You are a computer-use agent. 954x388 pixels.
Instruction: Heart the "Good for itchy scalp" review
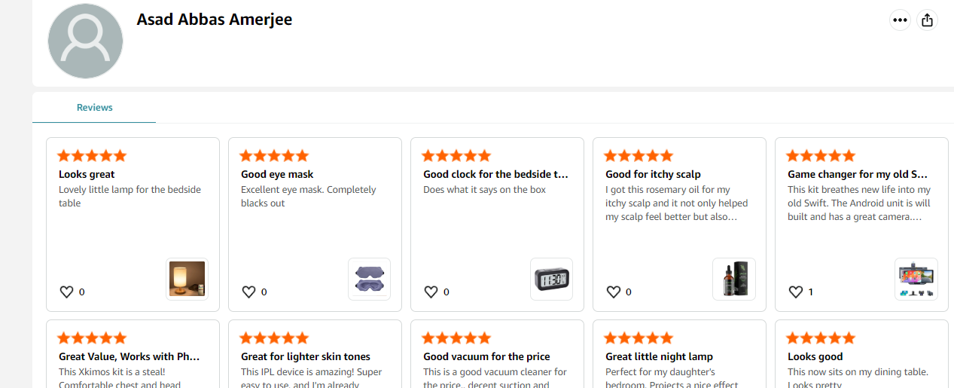tap(613, 292)
